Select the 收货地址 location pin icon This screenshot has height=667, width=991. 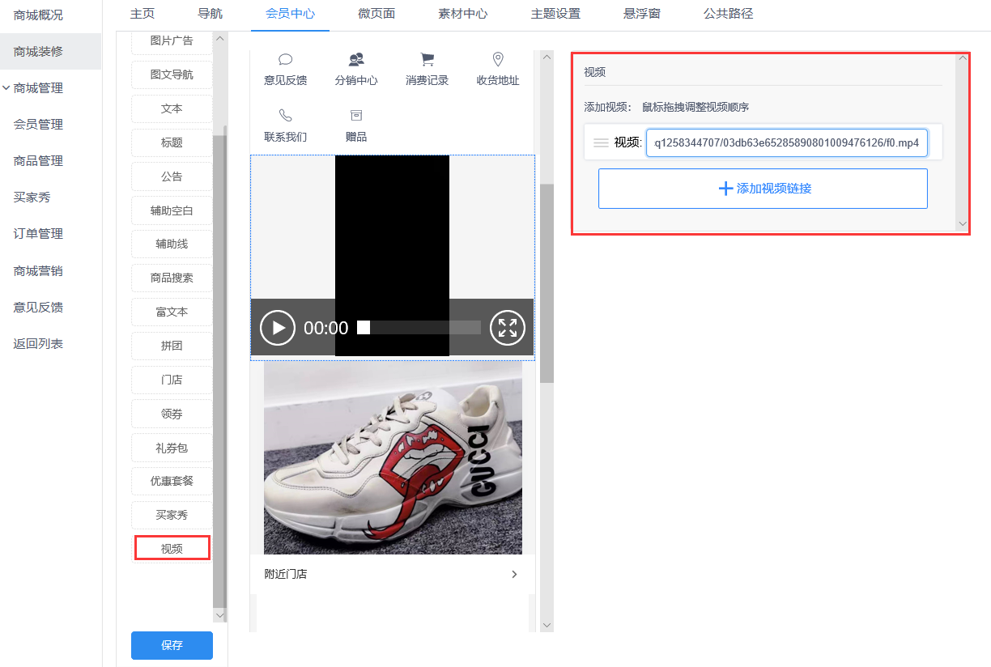click(x=498, y=59)
